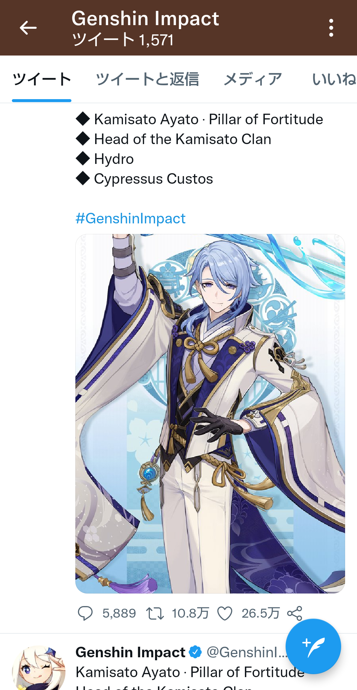The width and height of the screenshot is (357, 690).
Task: Switch to ツイートと返信 tab
Action: tap(147, 79)
